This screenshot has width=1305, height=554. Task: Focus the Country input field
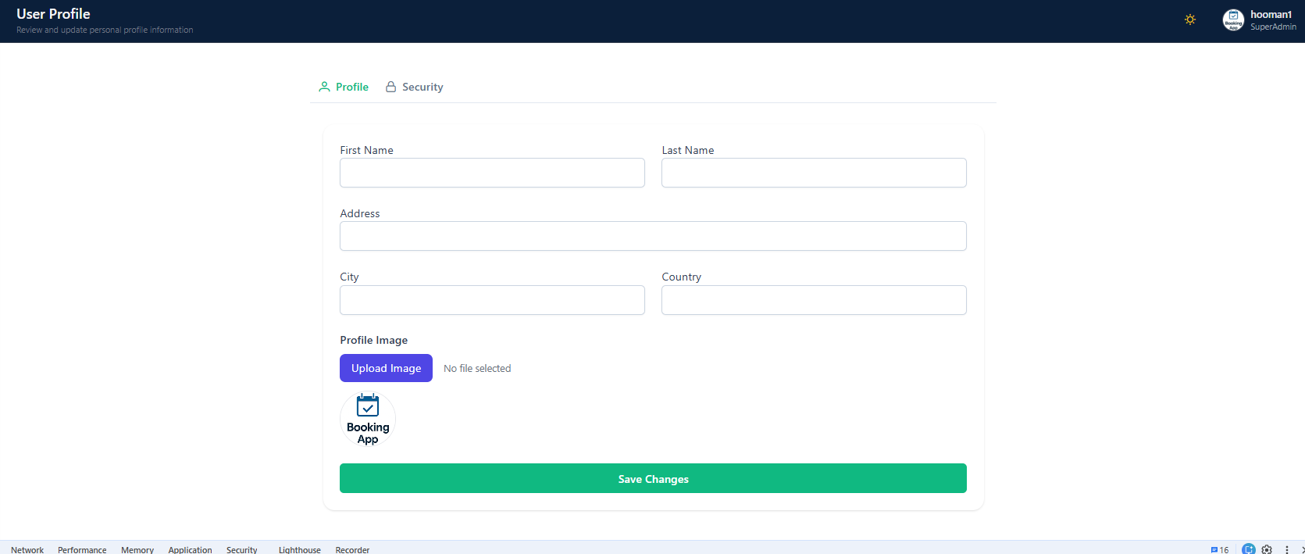click(x=814, y=300)
